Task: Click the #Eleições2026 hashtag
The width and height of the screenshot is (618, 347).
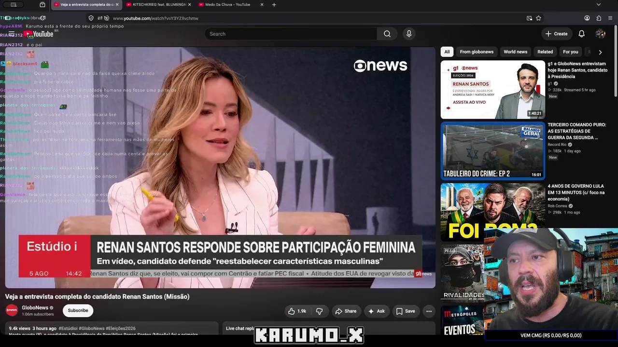Action: tap(121, 328)
